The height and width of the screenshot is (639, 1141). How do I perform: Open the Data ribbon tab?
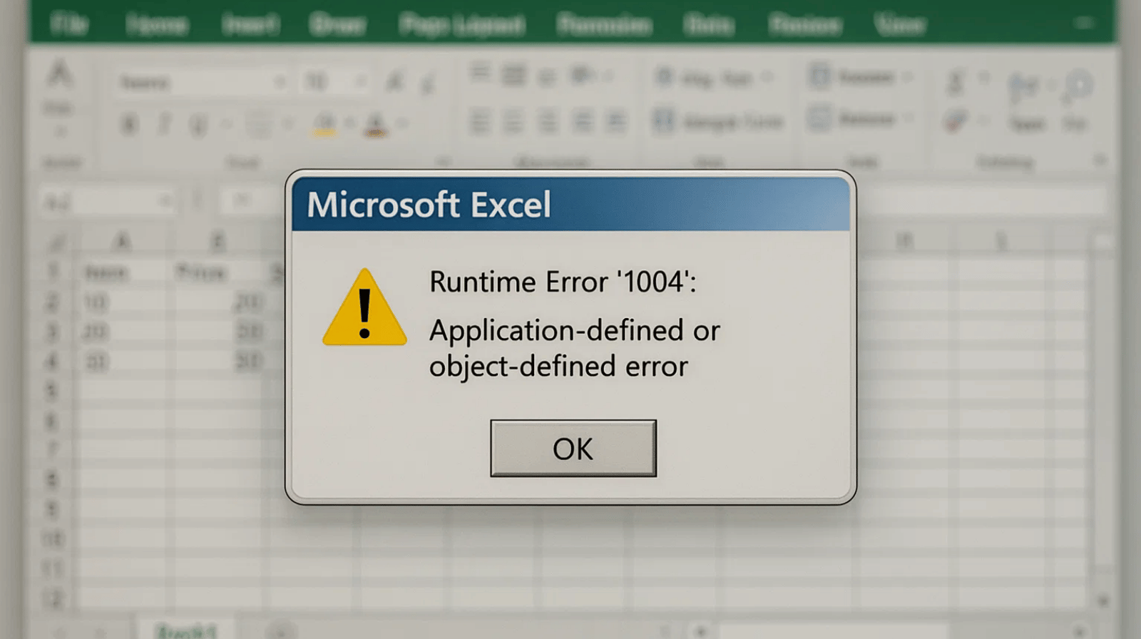(708, 25)
